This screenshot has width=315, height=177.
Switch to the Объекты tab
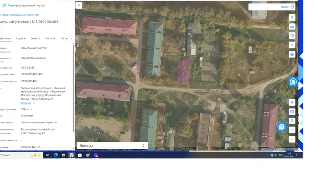point(35,38)
